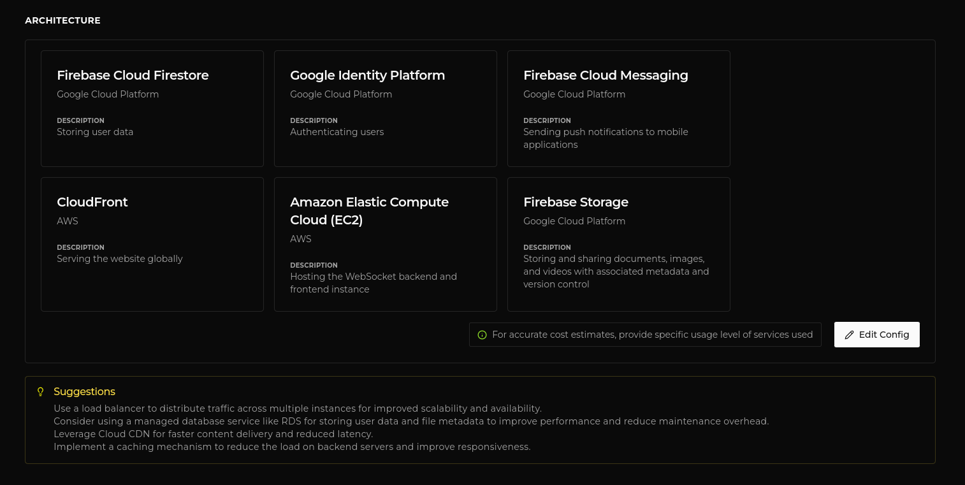The image size is (965, 485).
Task: Click 'Authenticating users' description text
Action: click(337, 132)
